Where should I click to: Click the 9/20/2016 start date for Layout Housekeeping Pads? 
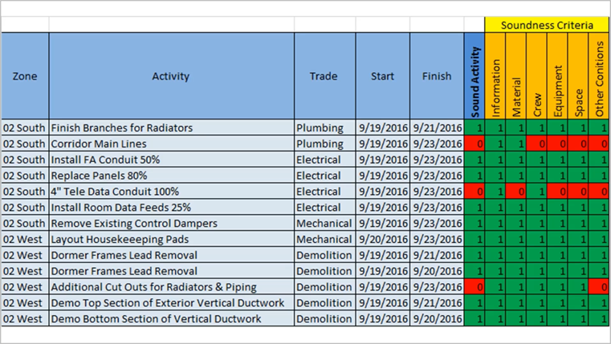coord(382,239)
